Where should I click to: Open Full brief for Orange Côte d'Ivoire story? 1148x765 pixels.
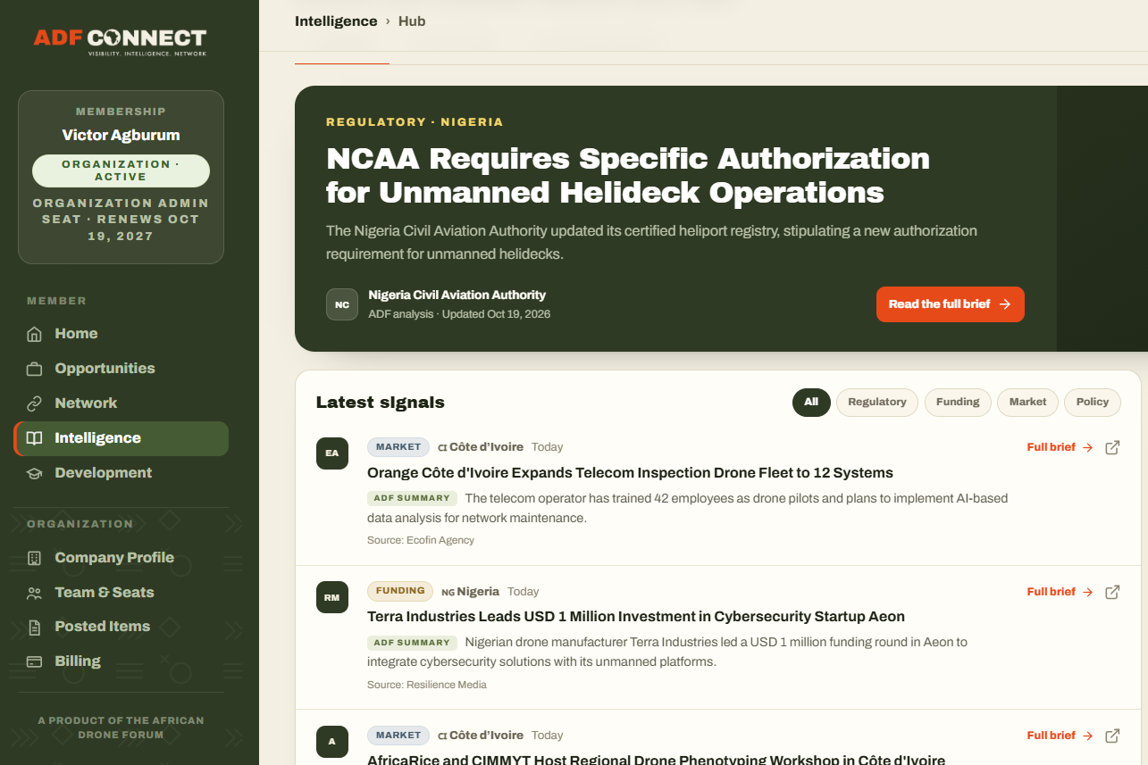pyautogui.click(x=1060, y=447)
